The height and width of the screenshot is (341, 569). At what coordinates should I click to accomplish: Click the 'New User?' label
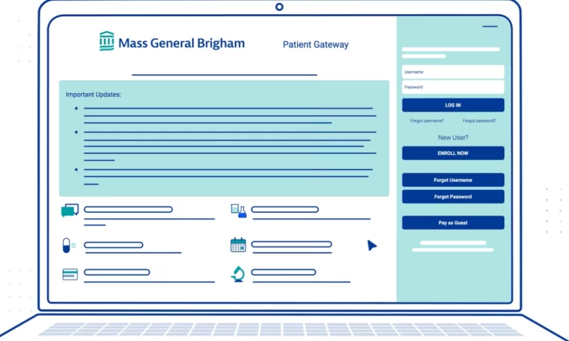453,138
